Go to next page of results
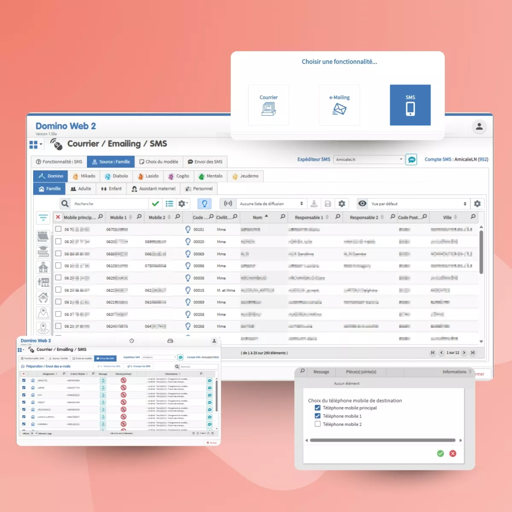Screen dimensions: 512x512 click(464, 353)
